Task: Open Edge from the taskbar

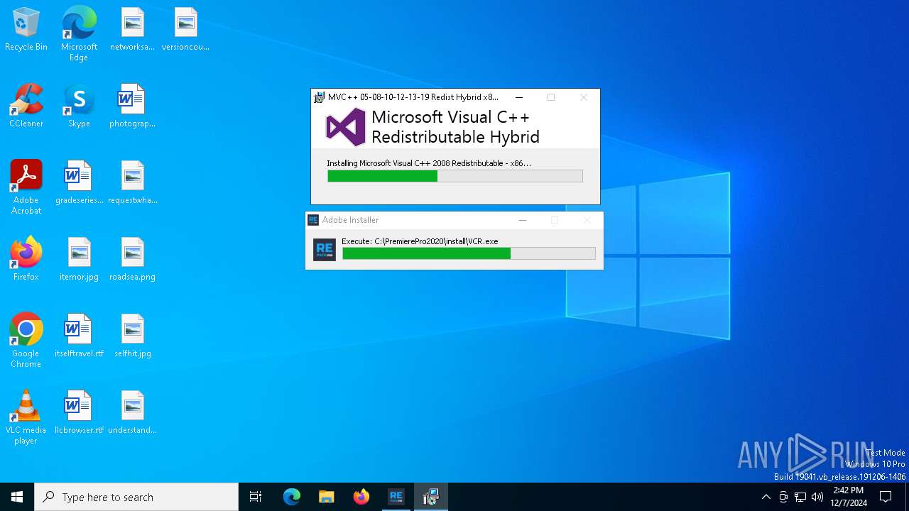Action: point(292,497)
